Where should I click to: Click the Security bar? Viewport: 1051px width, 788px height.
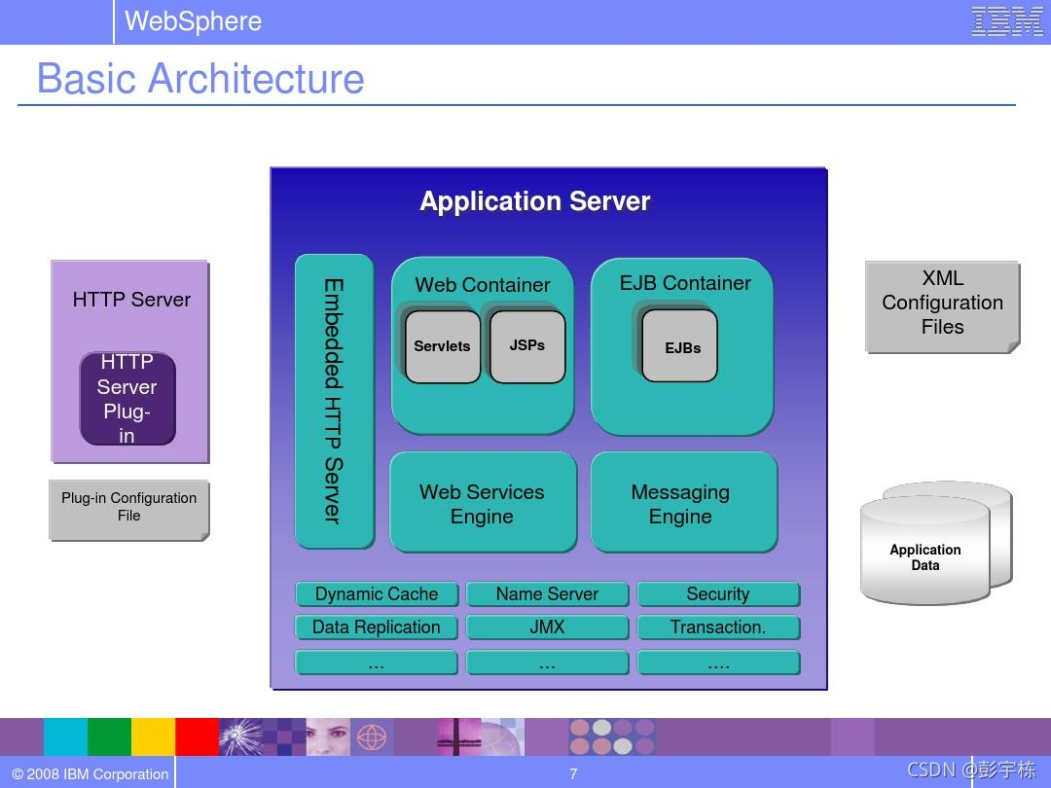[x=718, y=593]
